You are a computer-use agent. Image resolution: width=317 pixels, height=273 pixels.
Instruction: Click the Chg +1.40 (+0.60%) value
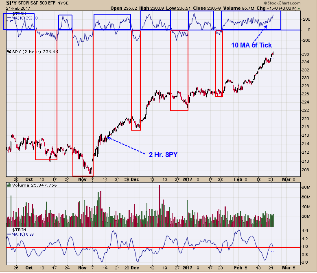point(276,8)
